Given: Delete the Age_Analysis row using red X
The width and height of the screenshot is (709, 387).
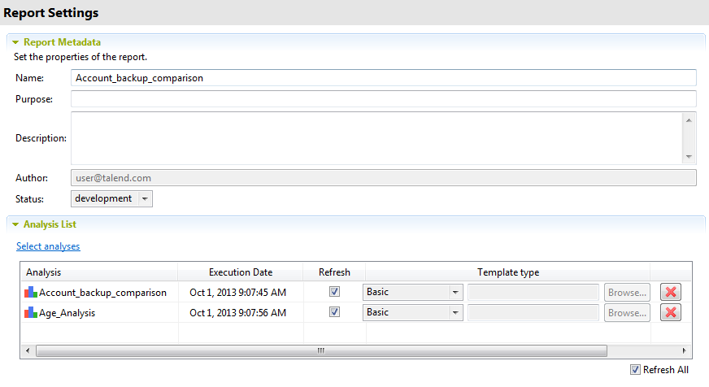Looking at the screenshot, I should coord(670,312).
